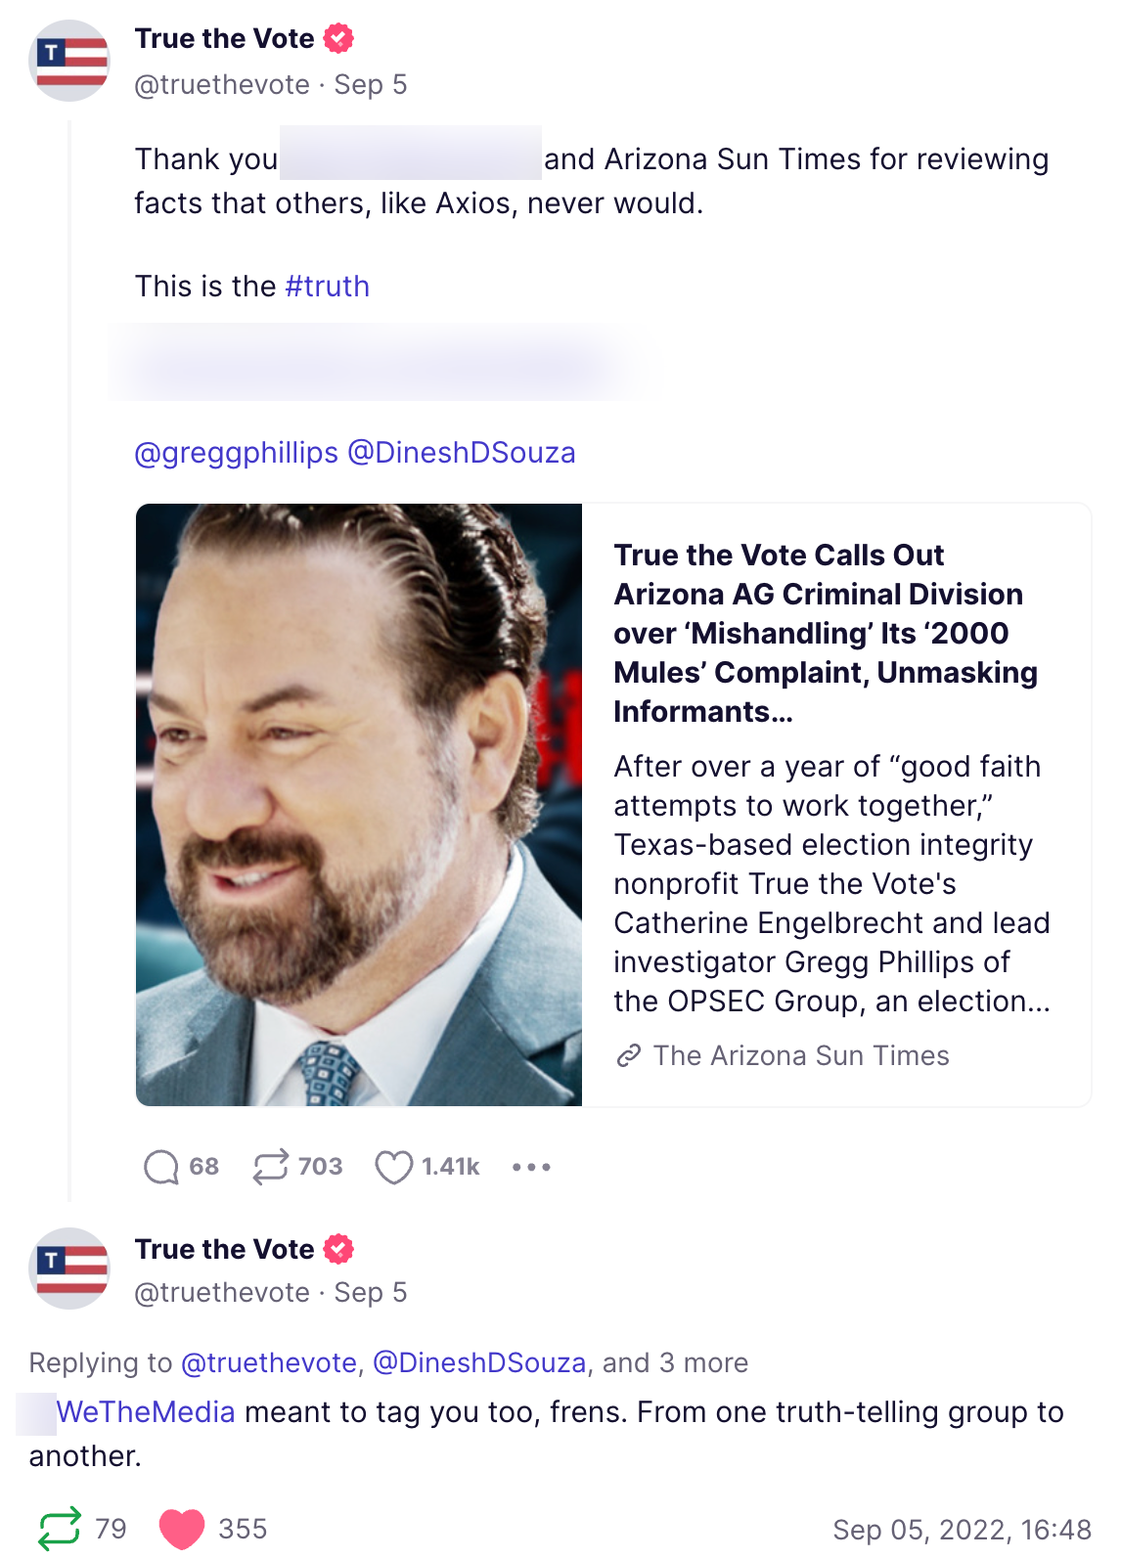Viewport: 1121px width, 1559px height.
Task: Open True the Vote avatar in first post
Action: (x=69, y=61)
